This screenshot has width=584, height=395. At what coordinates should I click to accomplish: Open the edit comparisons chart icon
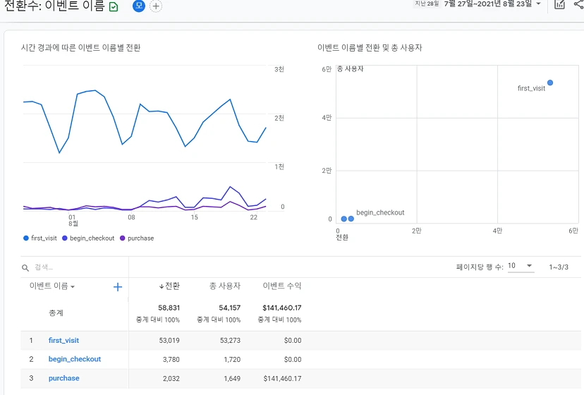(559, 4)
